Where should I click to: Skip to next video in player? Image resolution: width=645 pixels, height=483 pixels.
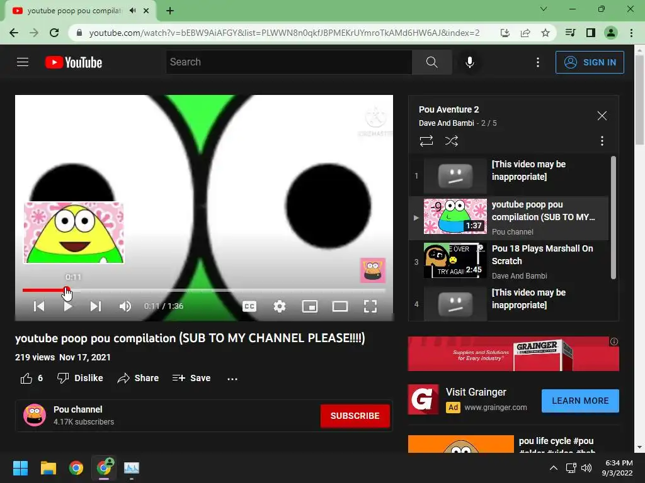point(96,306)
